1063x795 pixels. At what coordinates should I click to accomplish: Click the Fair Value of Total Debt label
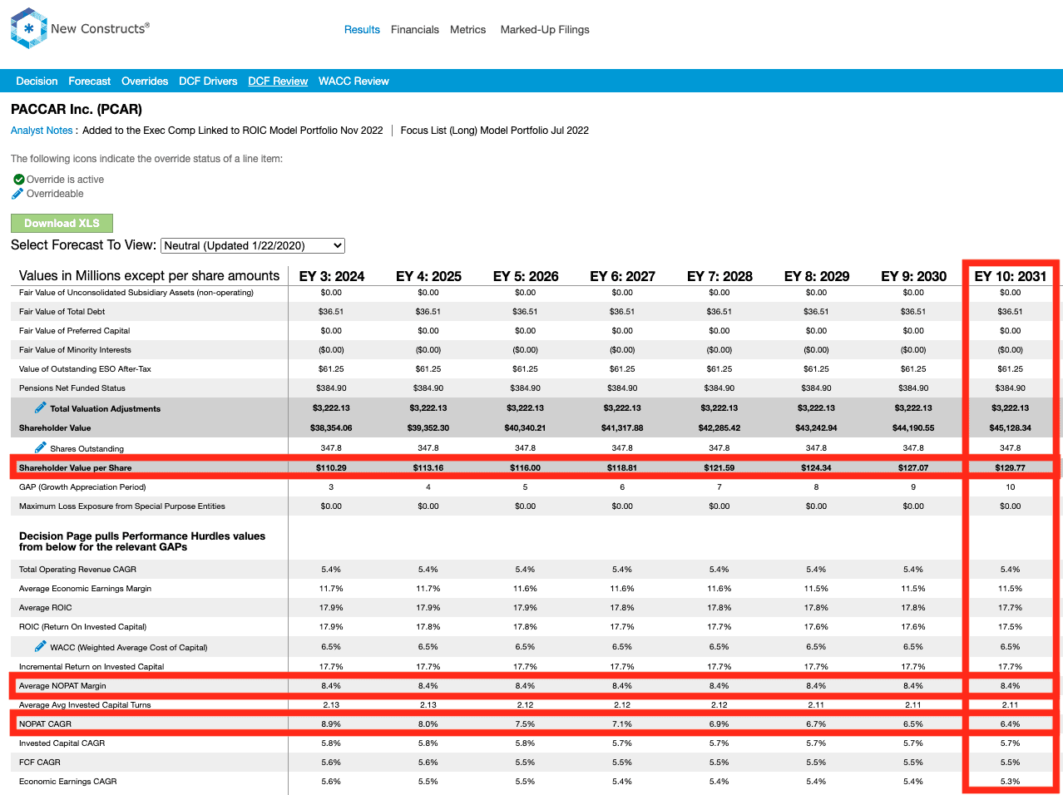pyautogui.click(x=62, y=311)
